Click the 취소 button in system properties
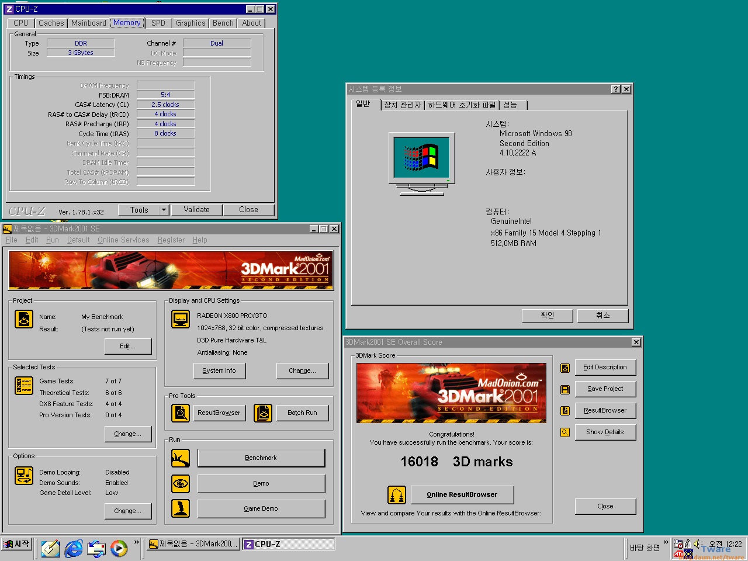 [603, 316]
